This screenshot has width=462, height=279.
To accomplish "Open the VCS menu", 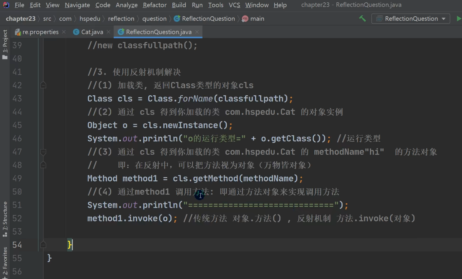I will coord(235,5).
